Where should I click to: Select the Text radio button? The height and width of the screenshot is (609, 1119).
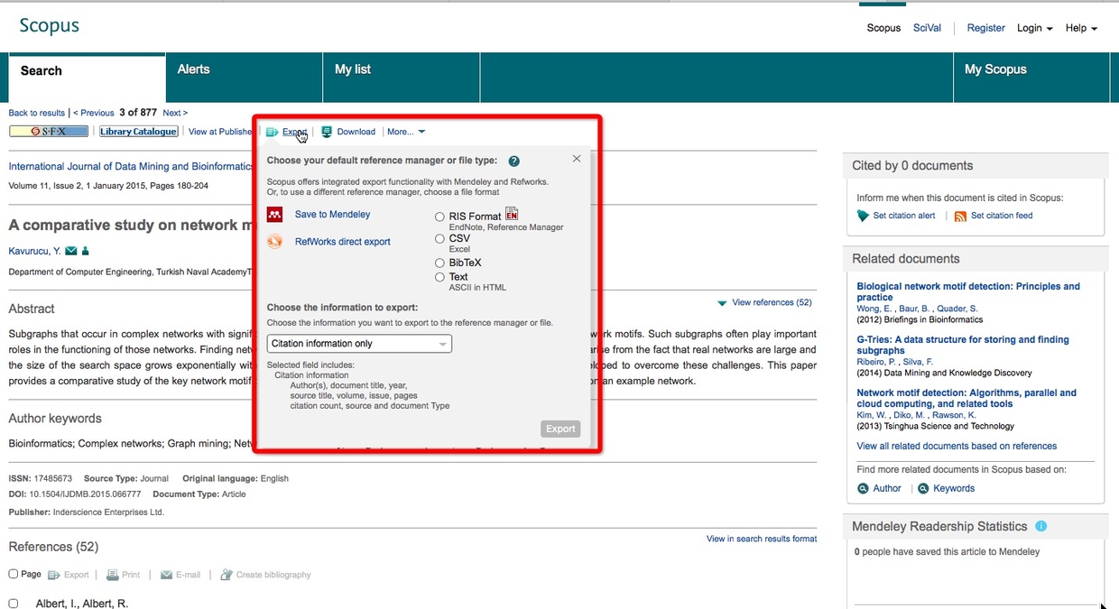tap(440, 277)
